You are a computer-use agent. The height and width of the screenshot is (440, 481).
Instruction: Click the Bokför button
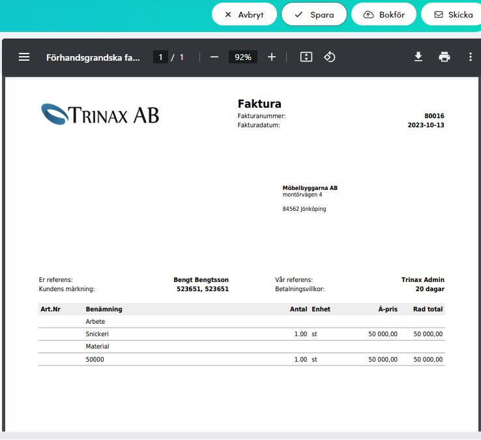pos(384,14)
